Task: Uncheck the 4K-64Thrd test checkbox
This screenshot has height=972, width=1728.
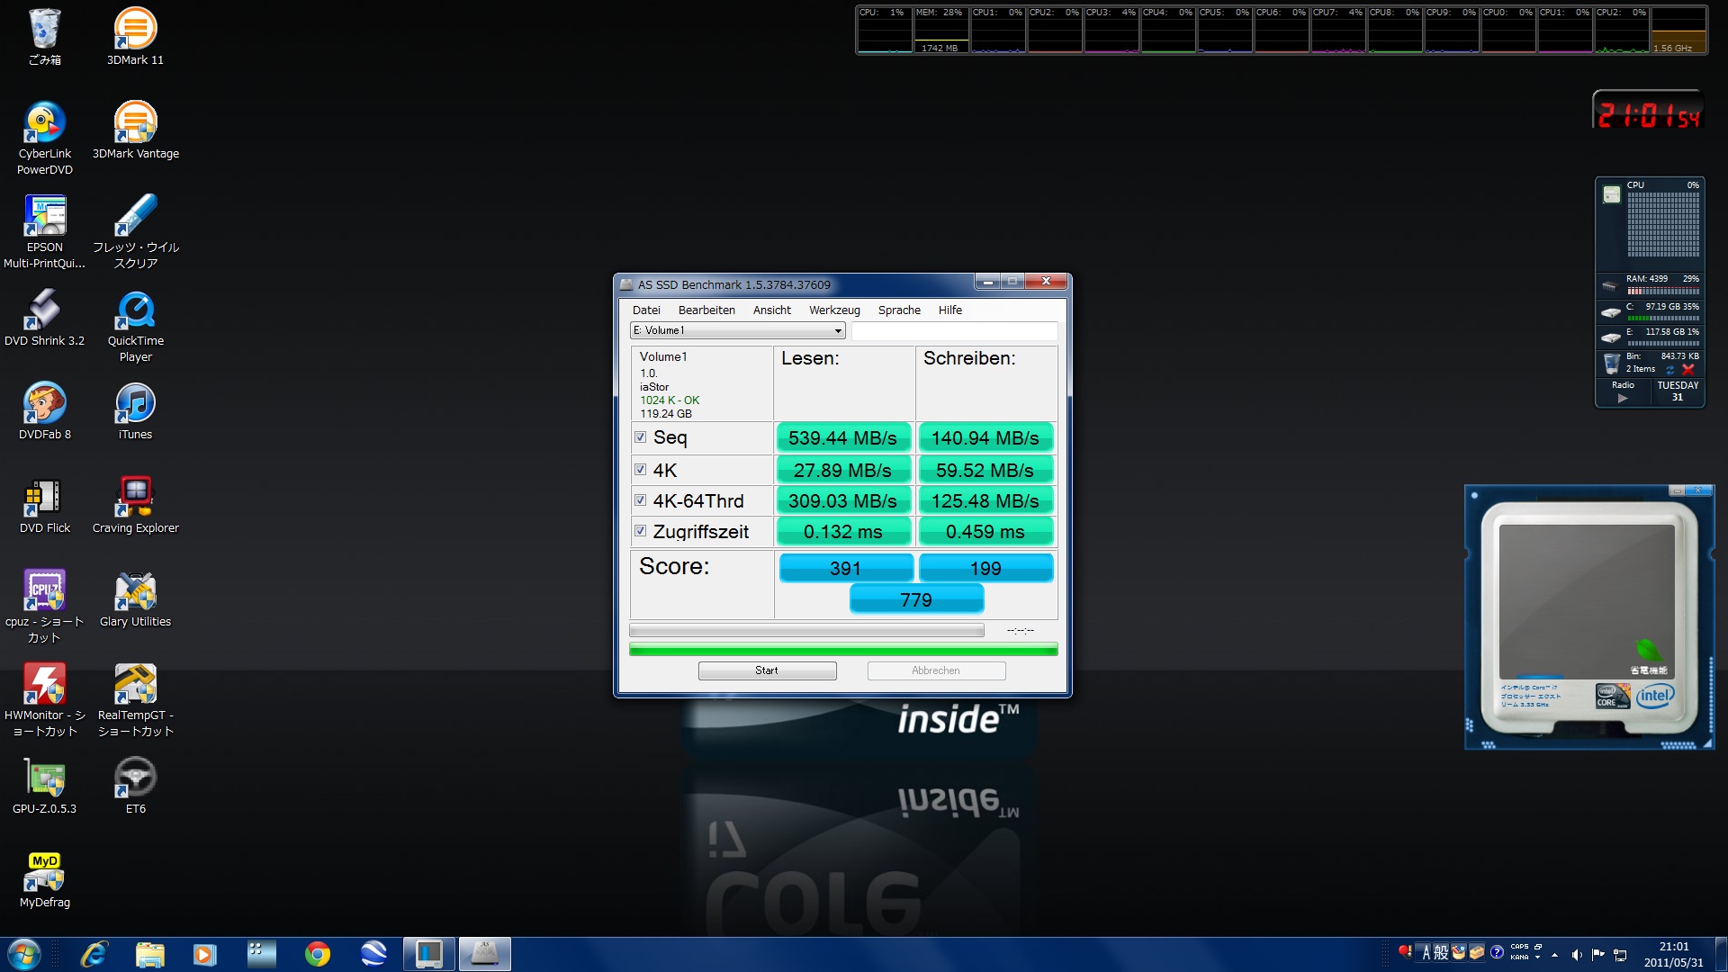Action: pos(641,500)
